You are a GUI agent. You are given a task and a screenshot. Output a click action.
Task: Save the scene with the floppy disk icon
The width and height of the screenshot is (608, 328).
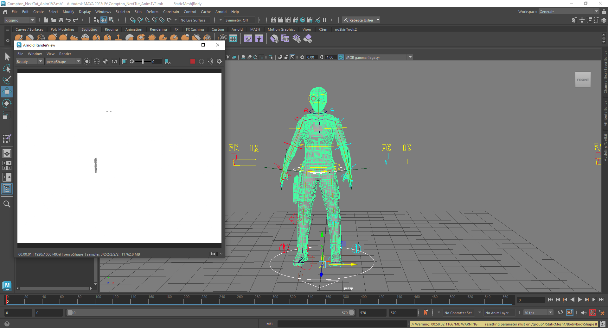tap(61, 20)
